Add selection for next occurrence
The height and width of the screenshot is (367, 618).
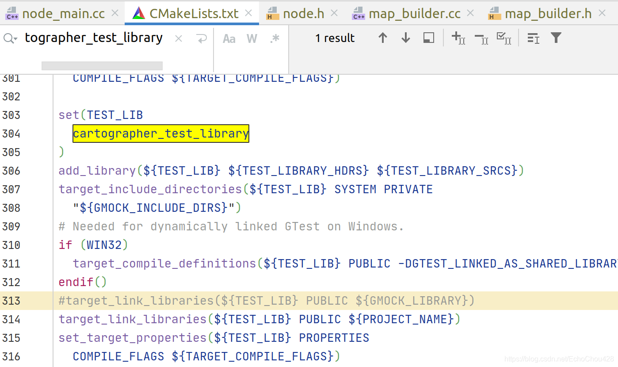(458, 38)
